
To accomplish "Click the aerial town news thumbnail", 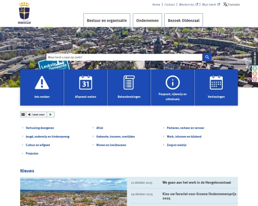I will 74,192.
